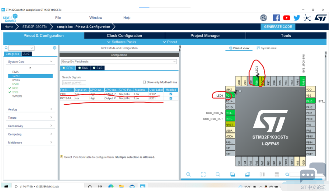Expand the Computing category
The height and width of the screenshot is (193, 329).
[x=51, y=134]
